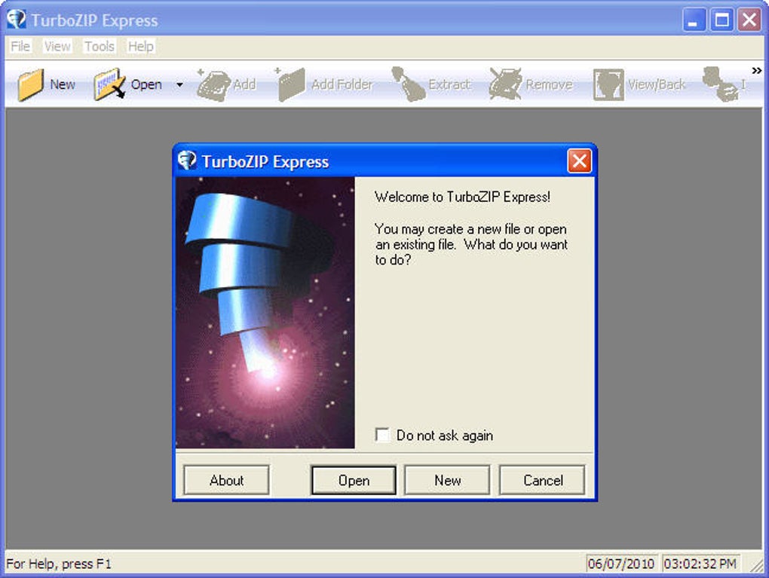This screenshot has width=769, height=578.
Task: Select the Extract toolbar icon
Action: [430, 84]
